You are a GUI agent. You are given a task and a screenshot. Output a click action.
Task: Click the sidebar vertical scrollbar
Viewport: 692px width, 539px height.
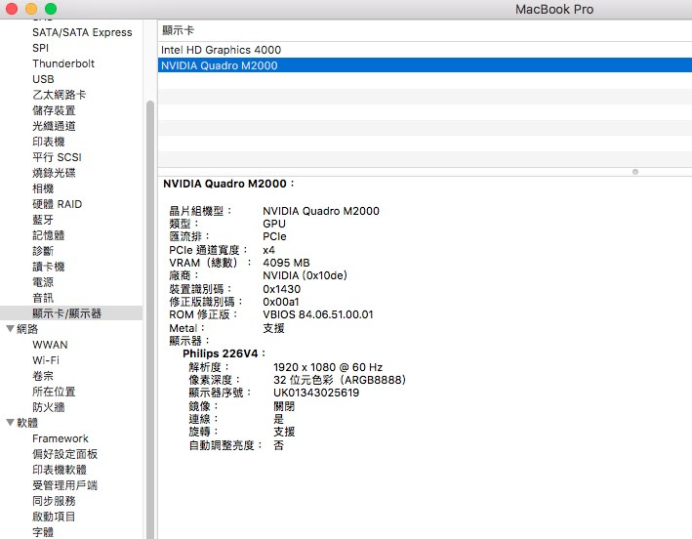[x=150, y=319]
